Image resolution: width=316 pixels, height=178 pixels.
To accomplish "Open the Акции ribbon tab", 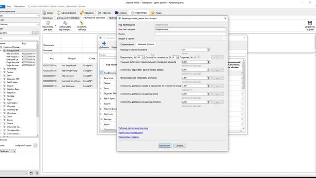I will 157,13.
